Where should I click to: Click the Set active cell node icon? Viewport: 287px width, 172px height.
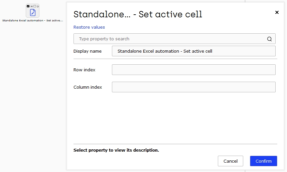tap(33, 13)
